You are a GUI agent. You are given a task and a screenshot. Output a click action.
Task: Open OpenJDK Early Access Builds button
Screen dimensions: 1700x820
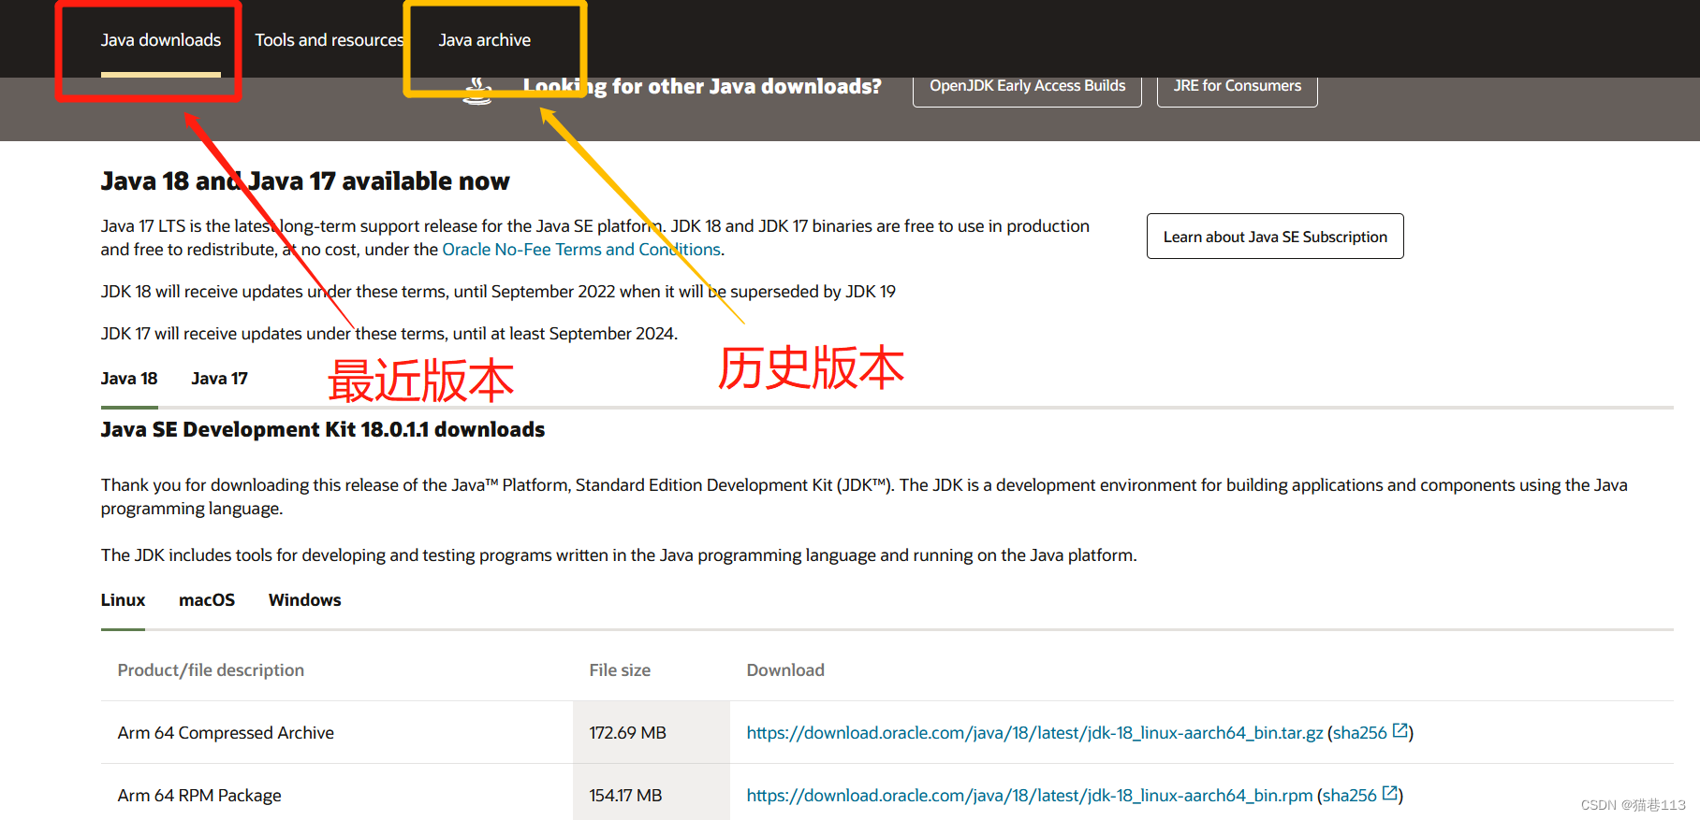coord(1027,86)
